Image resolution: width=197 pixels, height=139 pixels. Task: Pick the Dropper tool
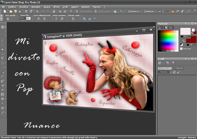click(3, 40)
